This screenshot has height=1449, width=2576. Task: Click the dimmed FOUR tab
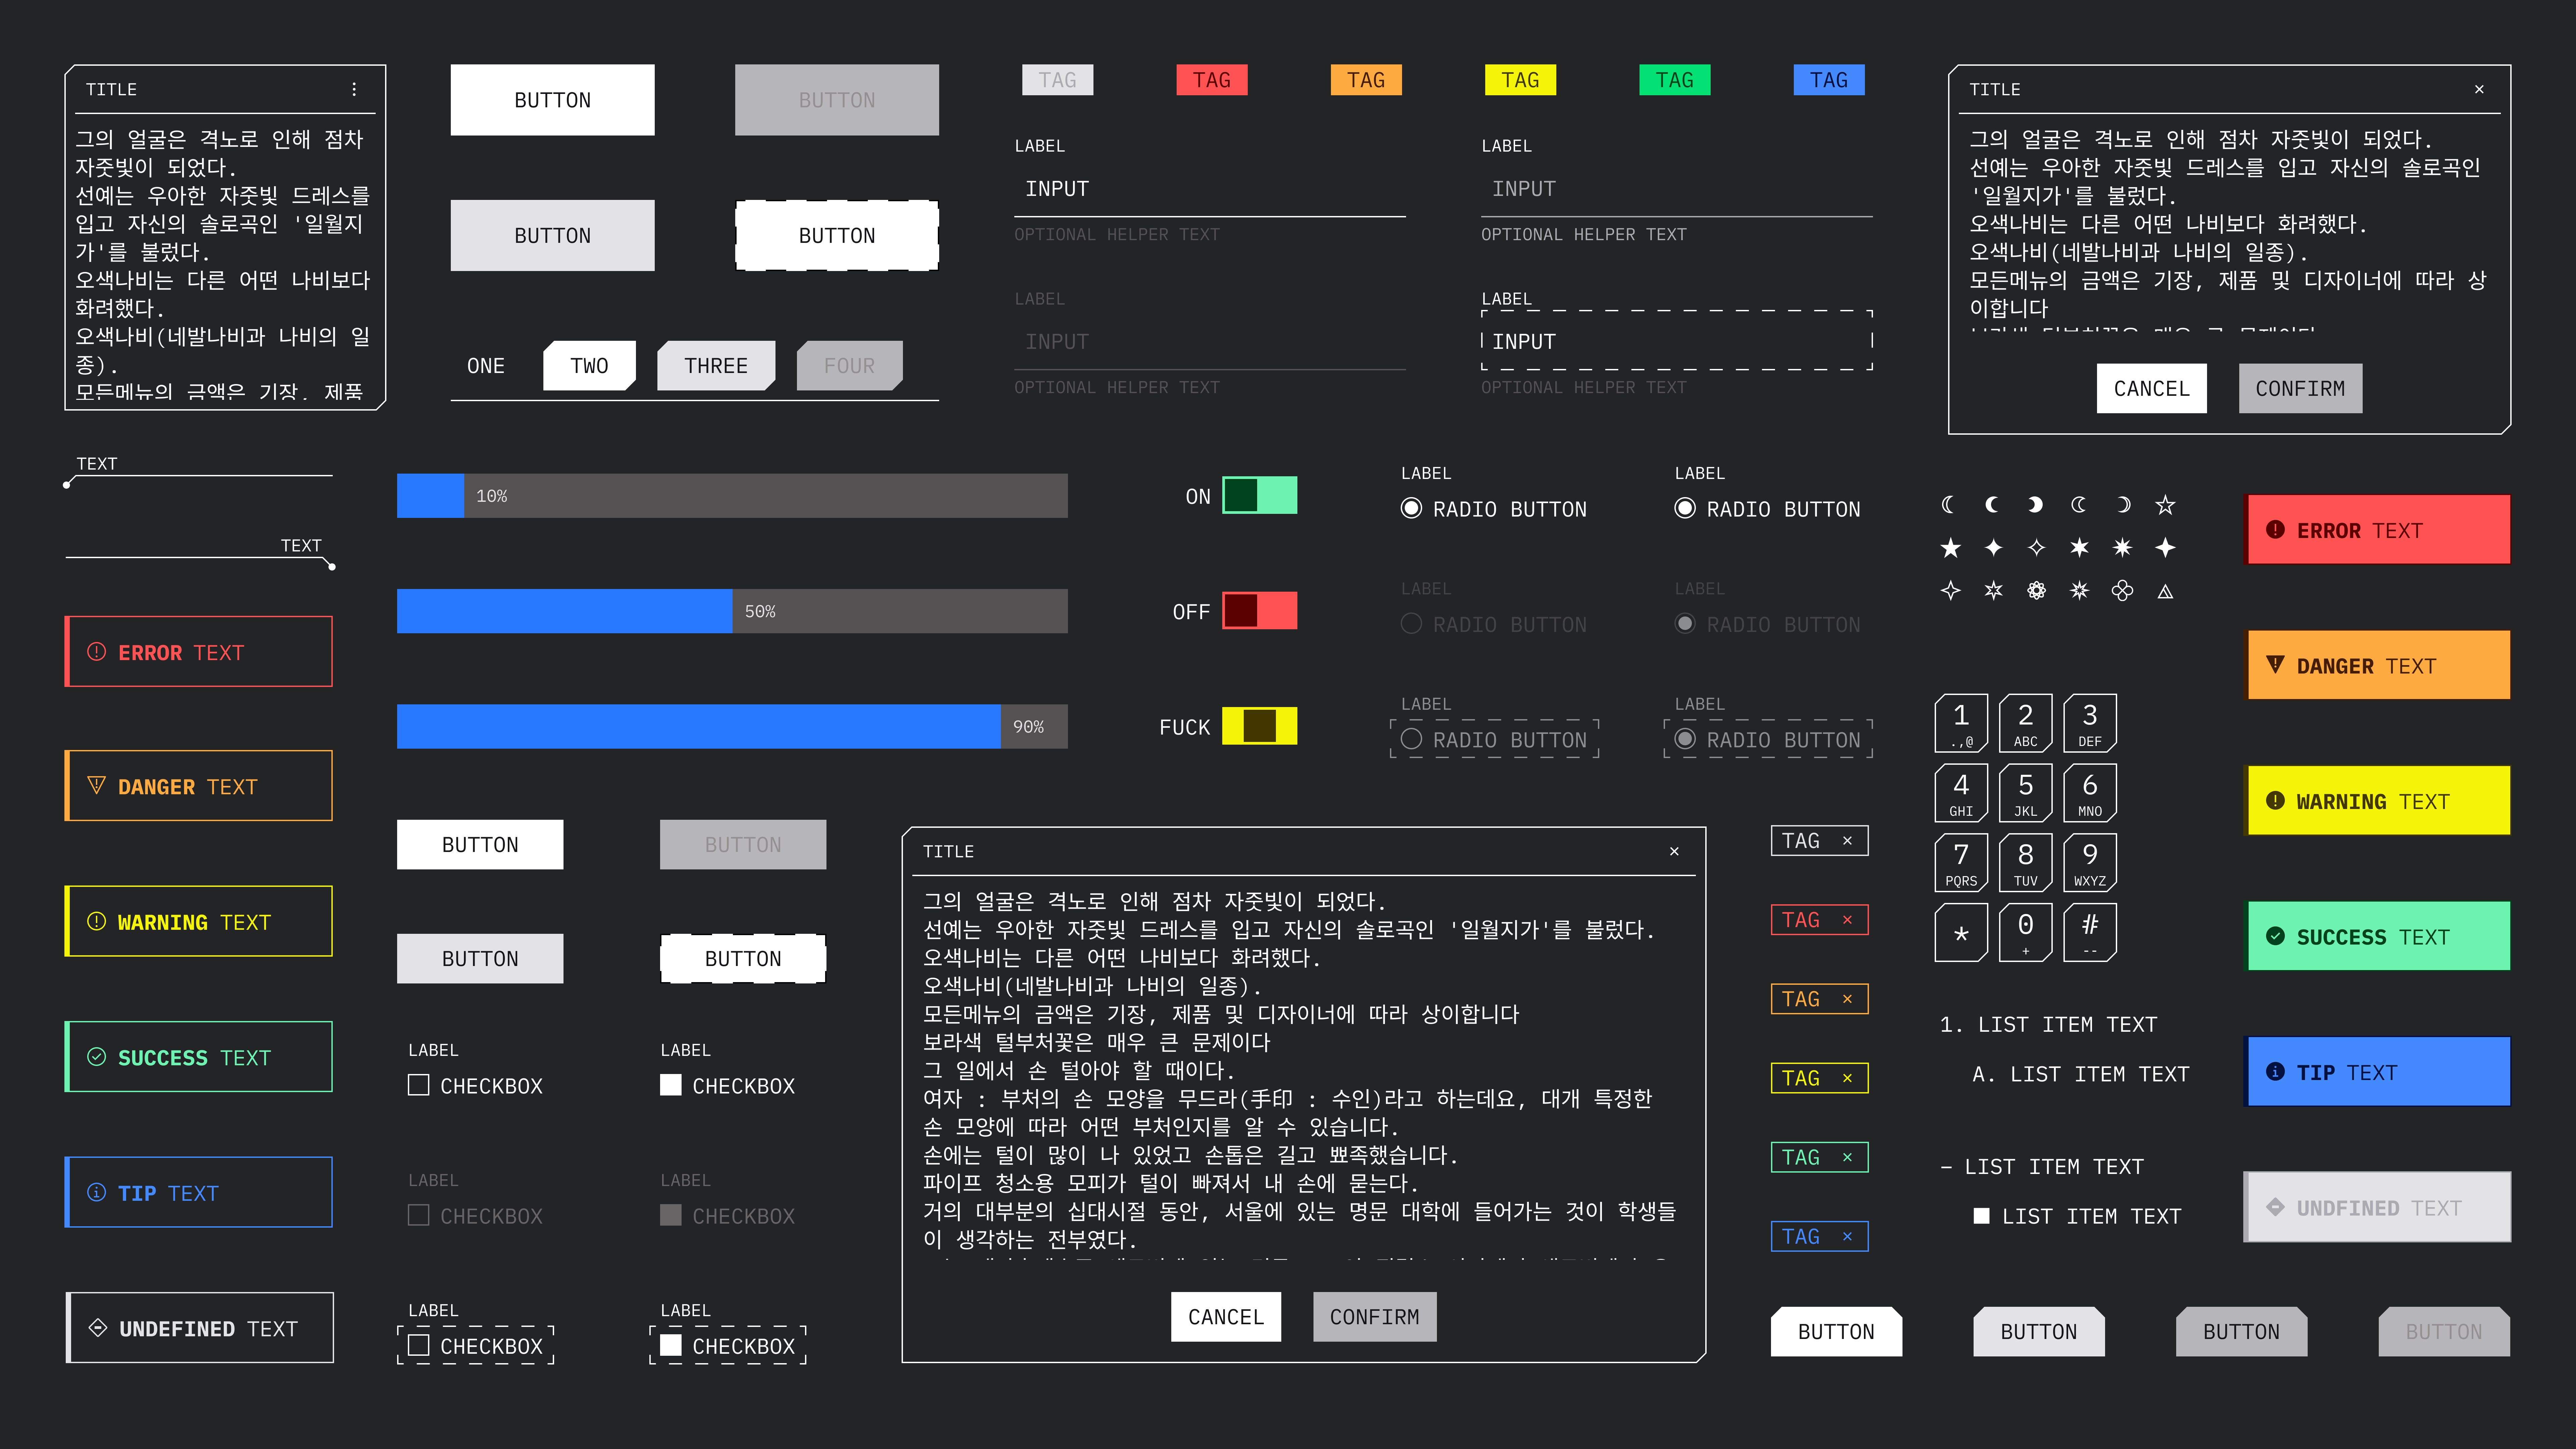(850, 366)
